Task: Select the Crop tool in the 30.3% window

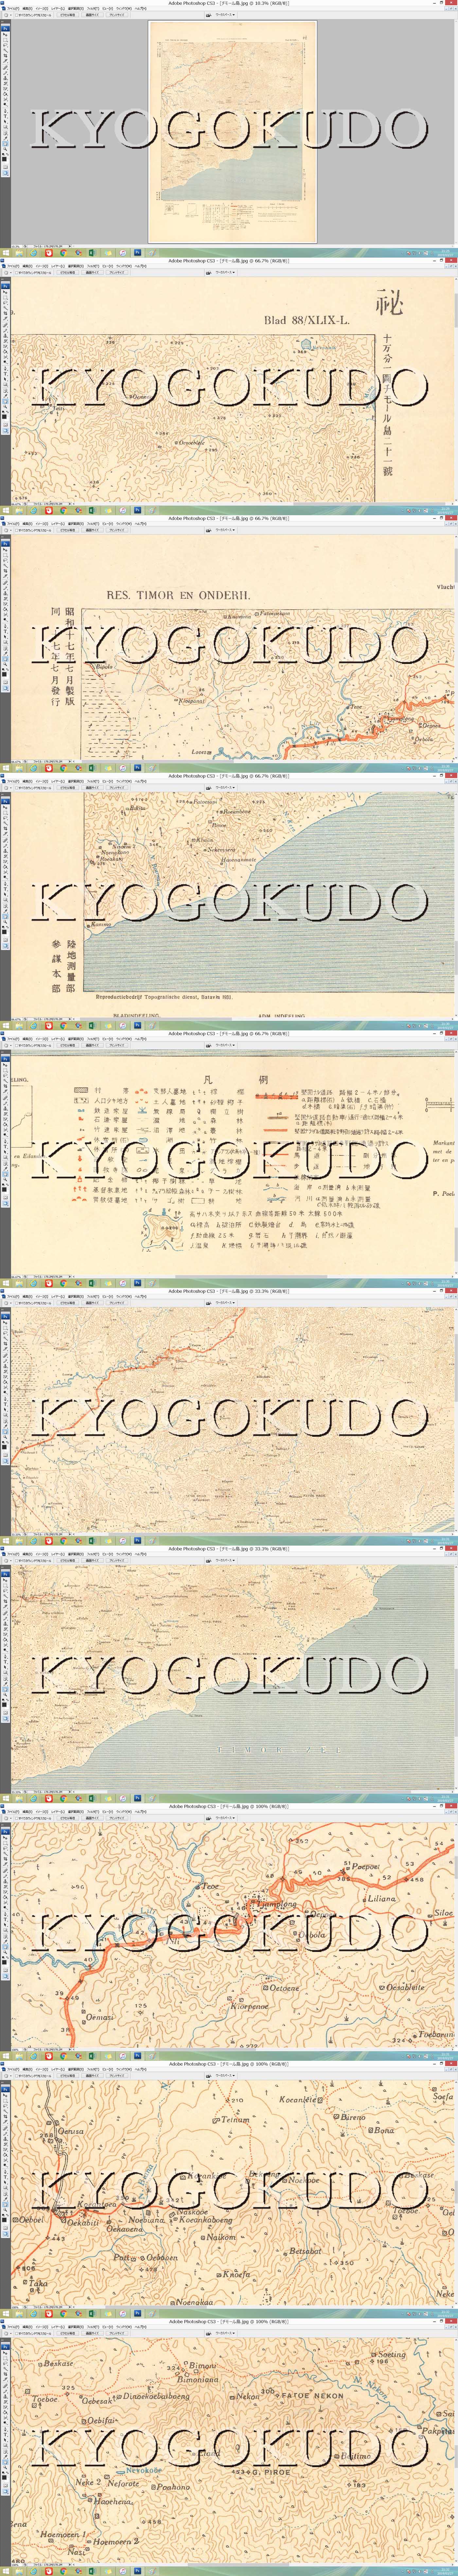Action: click(x=5, y=56)
